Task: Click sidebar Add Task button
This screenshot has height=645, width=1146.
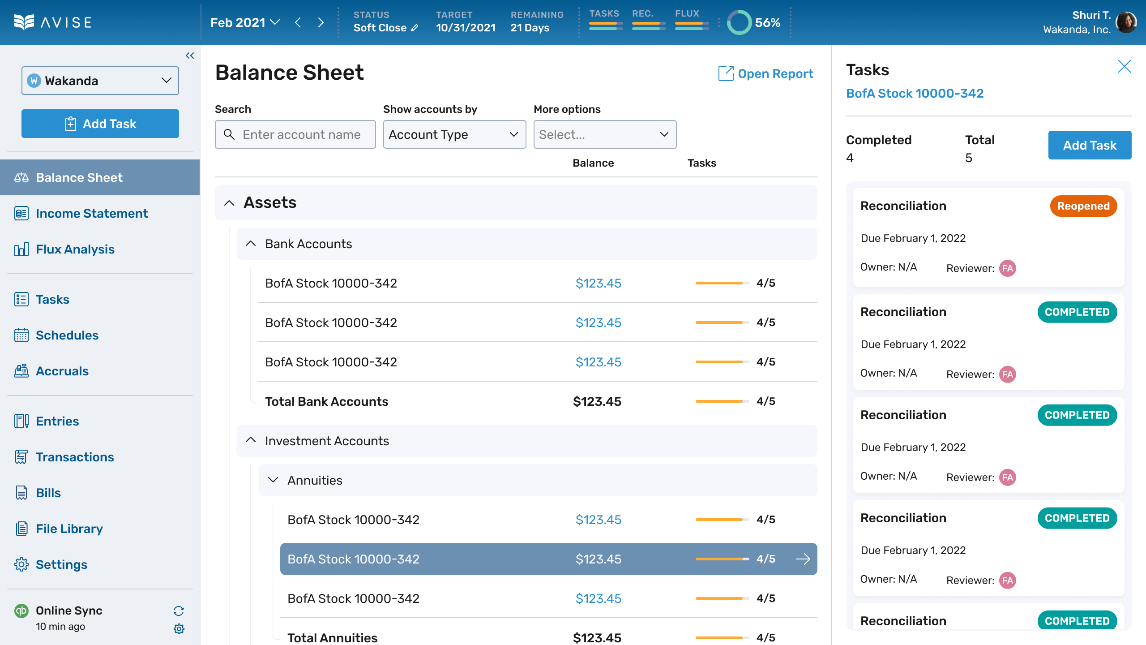Action: coord(100,124)
